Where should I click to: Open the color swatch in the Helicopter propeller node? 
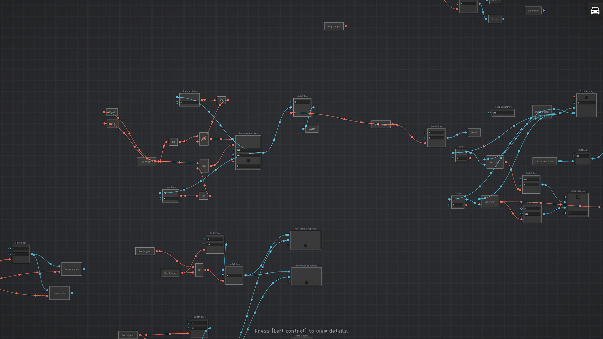[305, 245]
